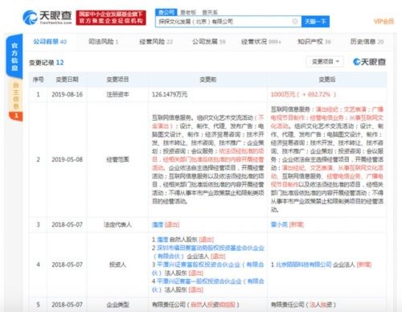The height and width of the screenshot is (312, 402).
Task: Click the 变更前 column header
Action: point(208,80)
